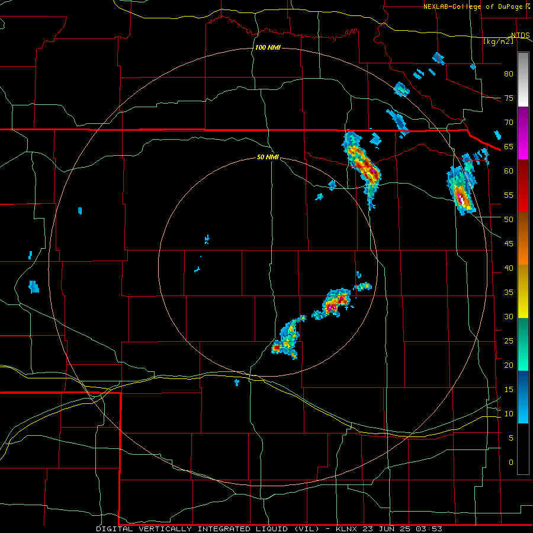Click the magenta-purple segment of color bar
The height and width of the screenshot is (533, 533).
(x=523, y=133)
